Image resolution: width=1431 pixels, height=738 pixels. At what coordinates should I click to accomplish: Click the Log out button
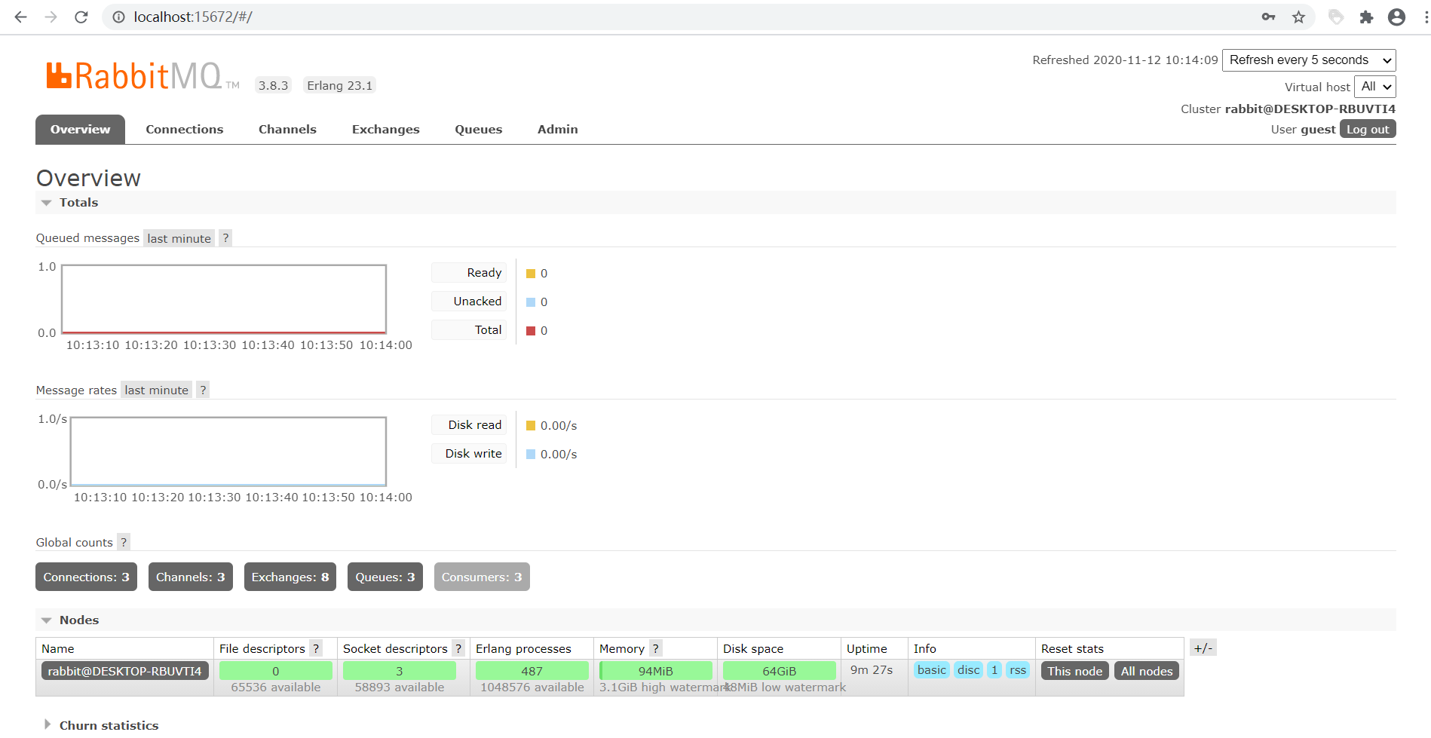pos(1368,129)
